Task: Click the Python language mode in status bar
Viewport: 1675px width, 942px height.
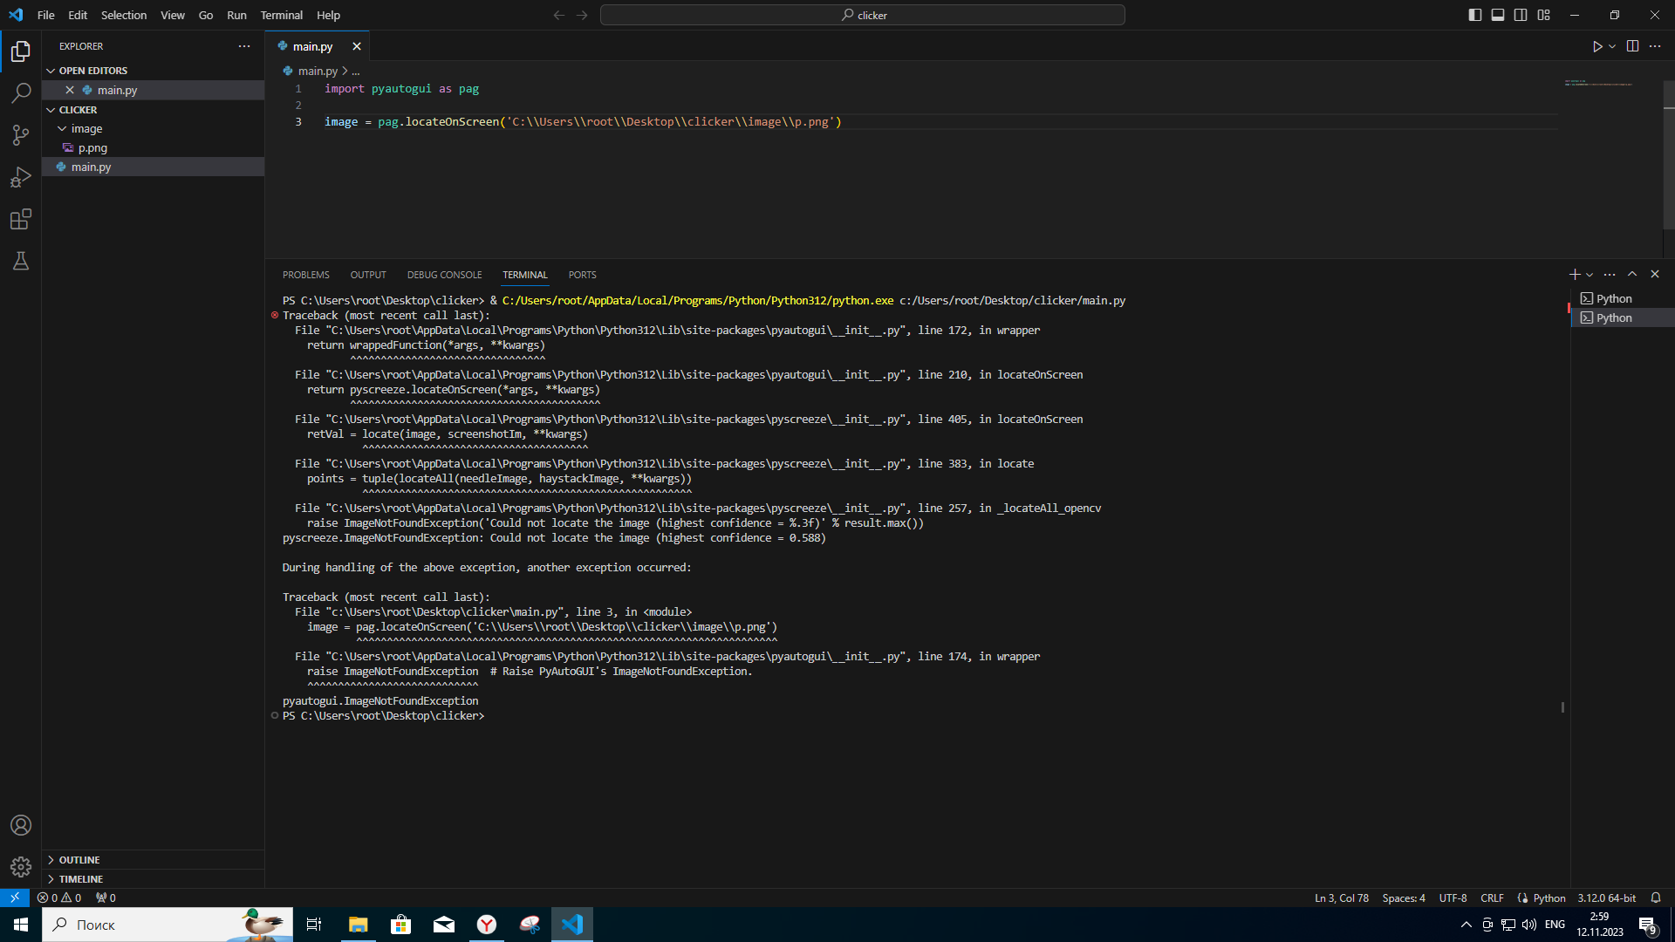Action: coord(1549,898)
